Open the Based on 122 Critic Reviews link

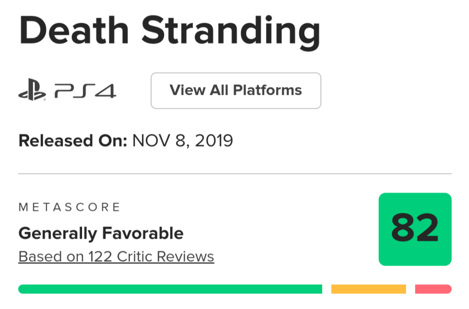(116, 257)
